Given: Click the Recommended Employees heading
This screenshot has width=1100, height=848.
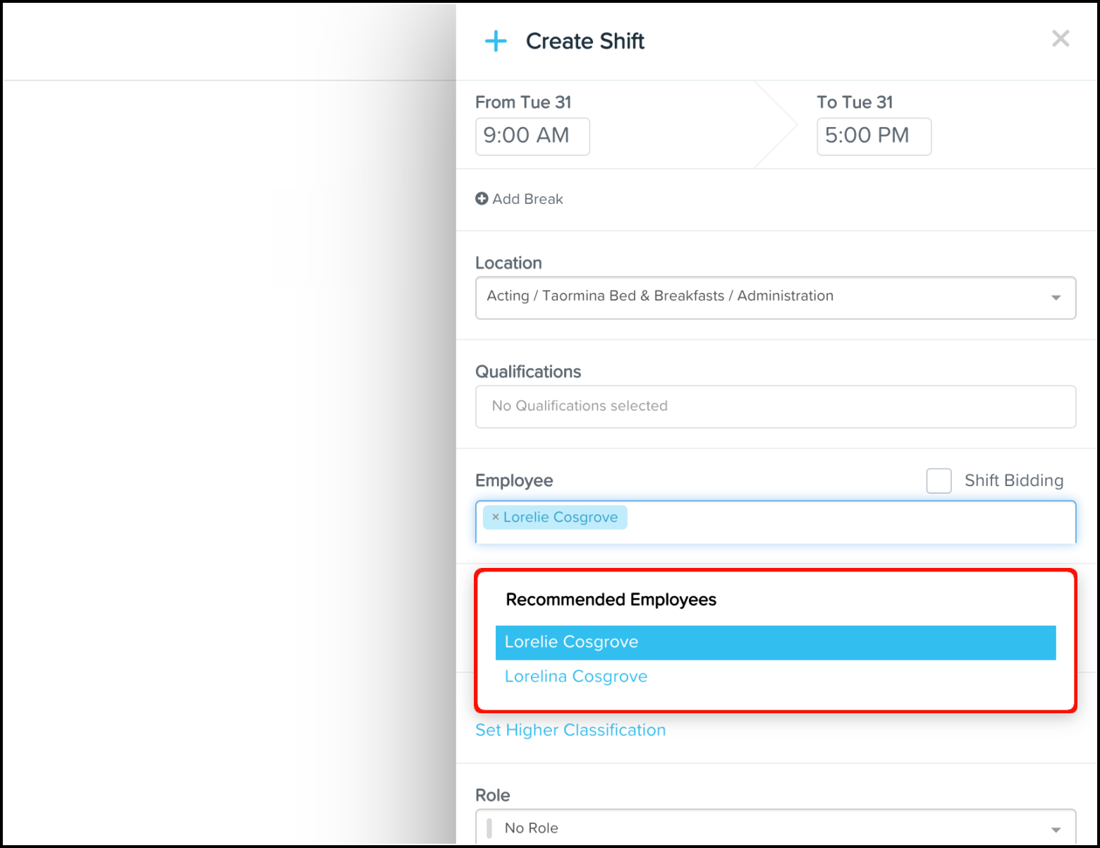Looking at the screenshot, I should tap(611, 600).
